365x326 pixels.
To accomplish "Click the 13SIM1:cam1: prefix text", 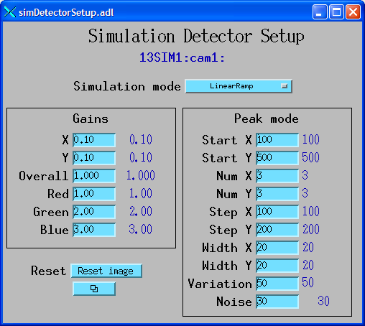I will (182, 57).
